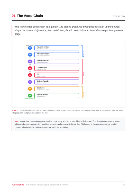Select the Reverb / Delay stage box
Viewport: 137px width, 194px height.
(x=57, y=95)
